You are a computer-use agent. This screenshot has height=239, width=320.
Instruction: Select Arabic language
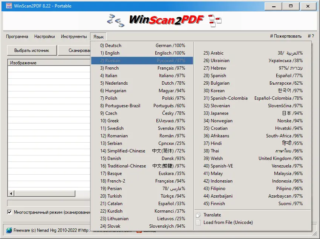[x=253, y=53]
